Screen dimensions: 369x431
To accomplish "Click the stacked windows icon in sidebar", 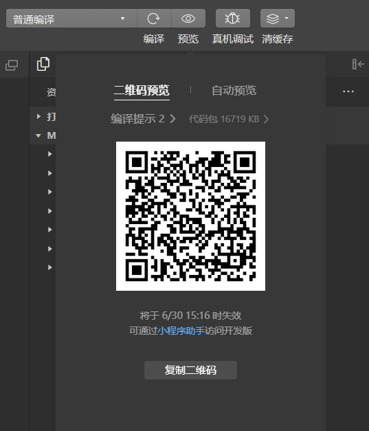I will click(12, 65).
